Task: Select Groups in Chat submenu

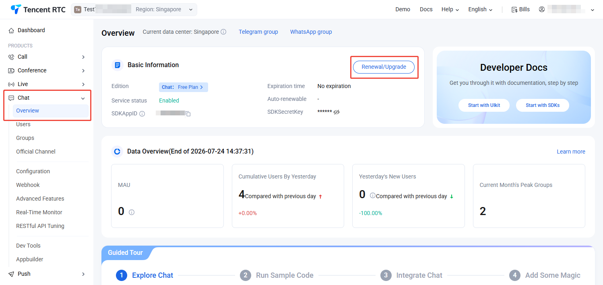Action: (x=25, y=138)
